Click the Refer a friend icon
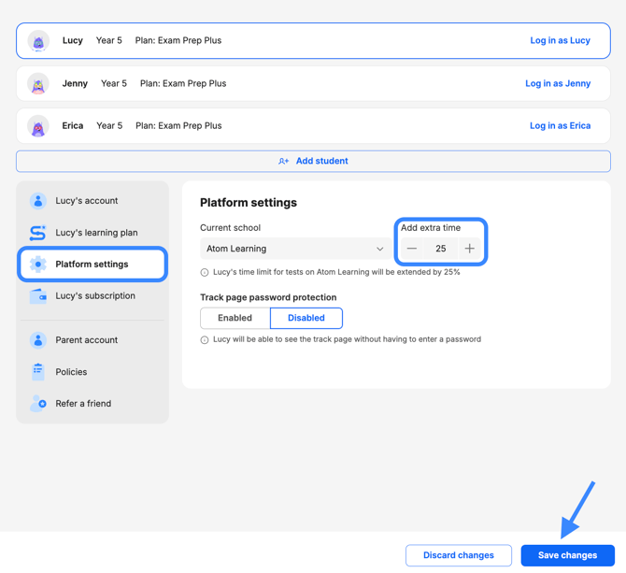 pos(38,403)
